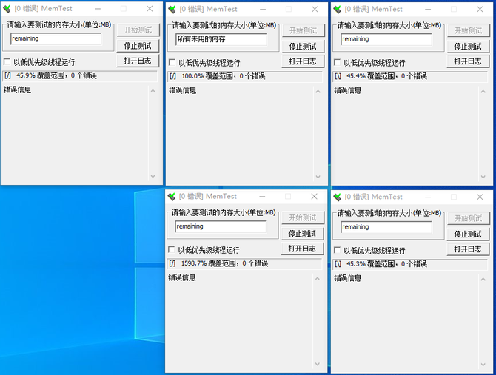Click the MemTest title icon in the 45.4% window
The height and width of the screenshot is (375, 496).
(x=338, y=9)
